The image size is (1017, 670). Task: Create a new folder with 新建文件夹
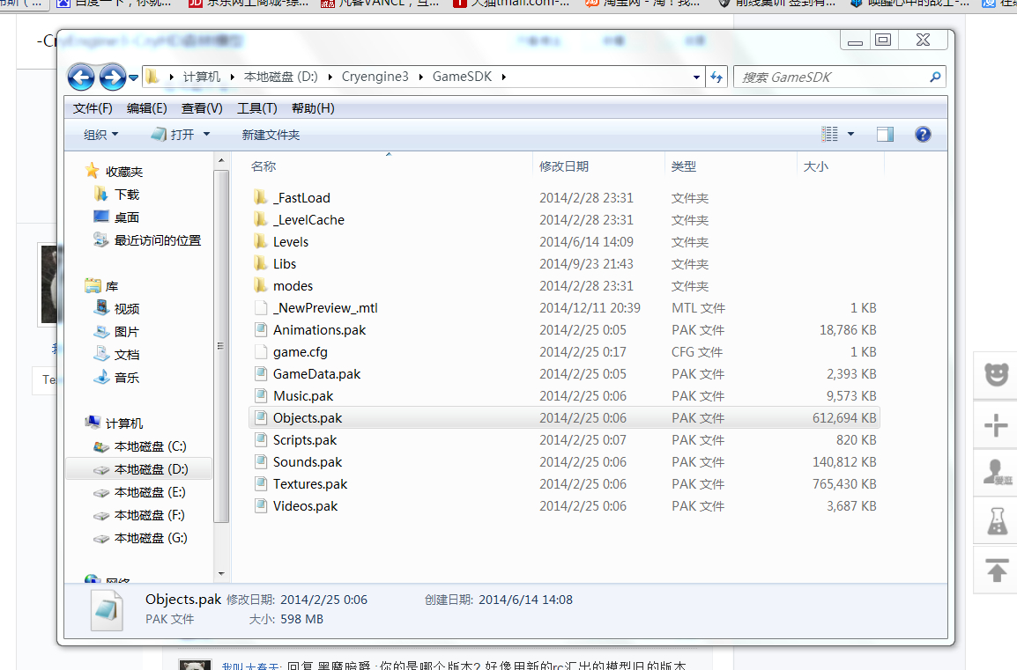pos(271,135)
